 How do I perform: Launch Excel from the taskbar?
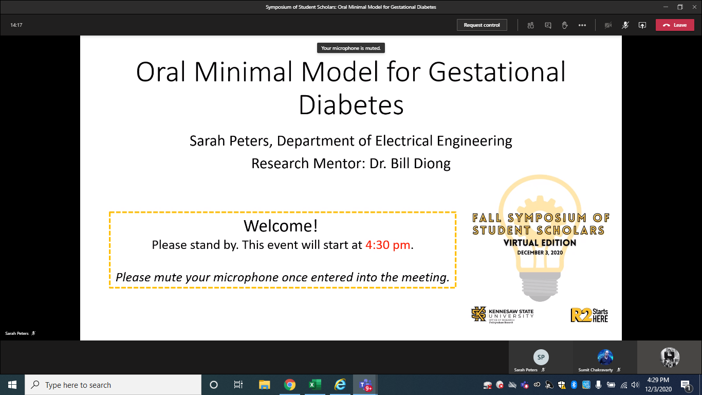[315, 385]
